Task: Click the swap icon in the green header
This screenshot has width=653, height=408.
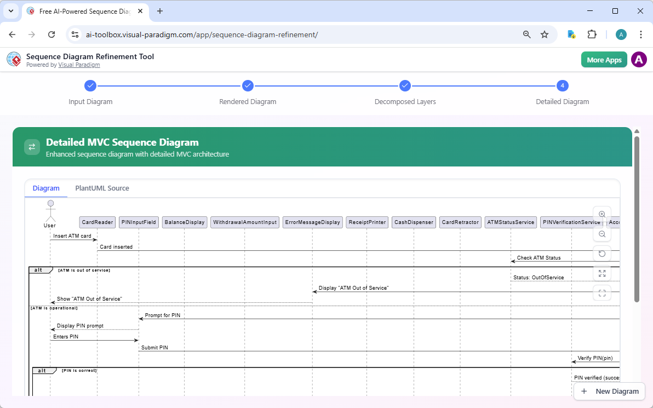Action: coord(32,147)
